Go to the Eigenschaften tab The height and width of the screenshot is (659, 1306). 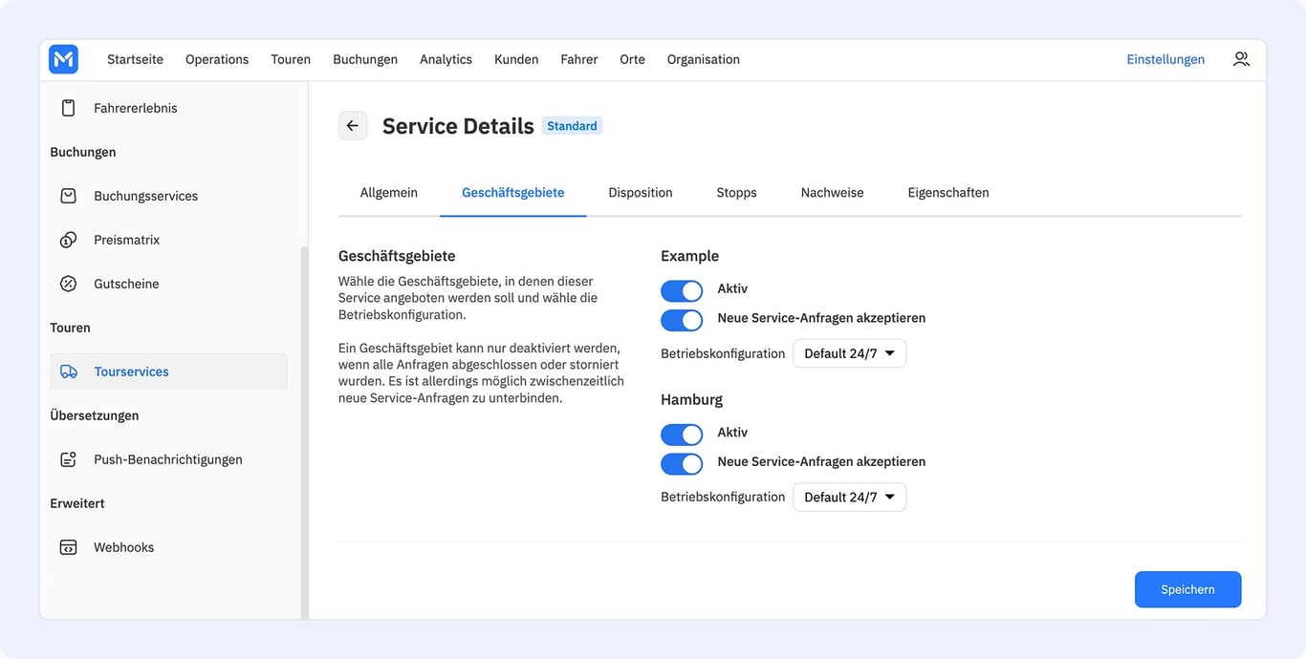tap(948, 193)
